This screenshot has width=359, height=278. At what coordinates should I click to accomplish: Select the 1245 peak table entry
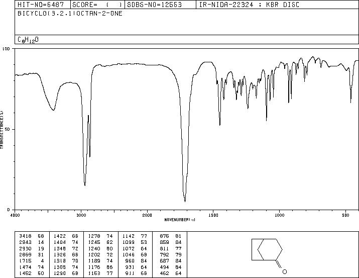tap(100, 242)
